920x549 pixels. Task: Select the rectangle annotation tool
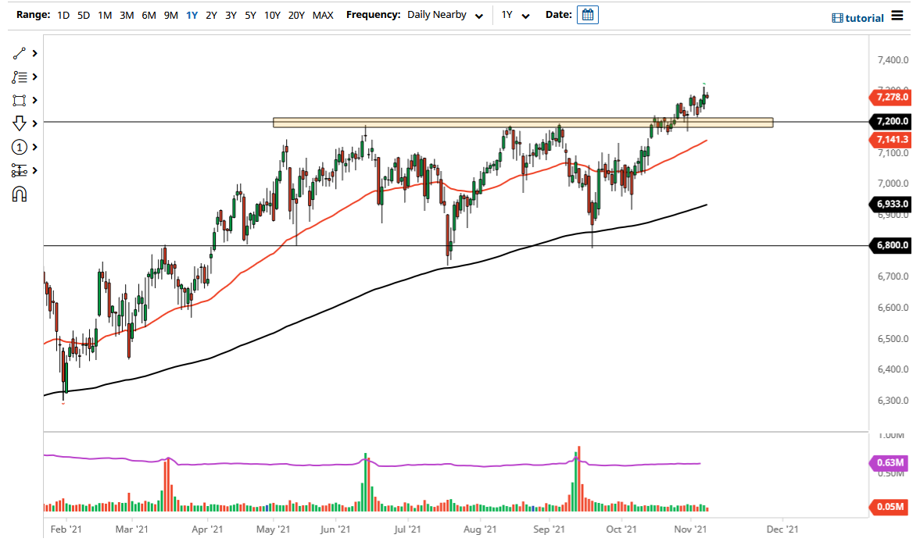pos(20,100)
